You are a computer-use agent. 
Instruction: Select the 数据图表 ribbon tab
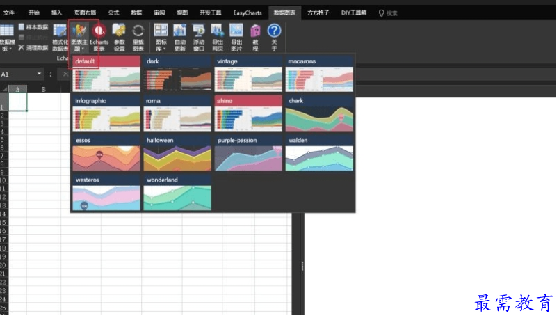(284, 13)
